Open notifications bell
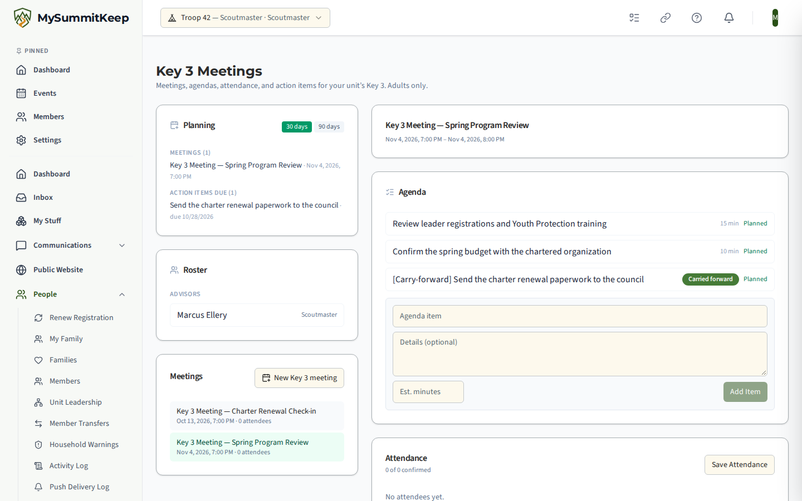 coord(729,18)
